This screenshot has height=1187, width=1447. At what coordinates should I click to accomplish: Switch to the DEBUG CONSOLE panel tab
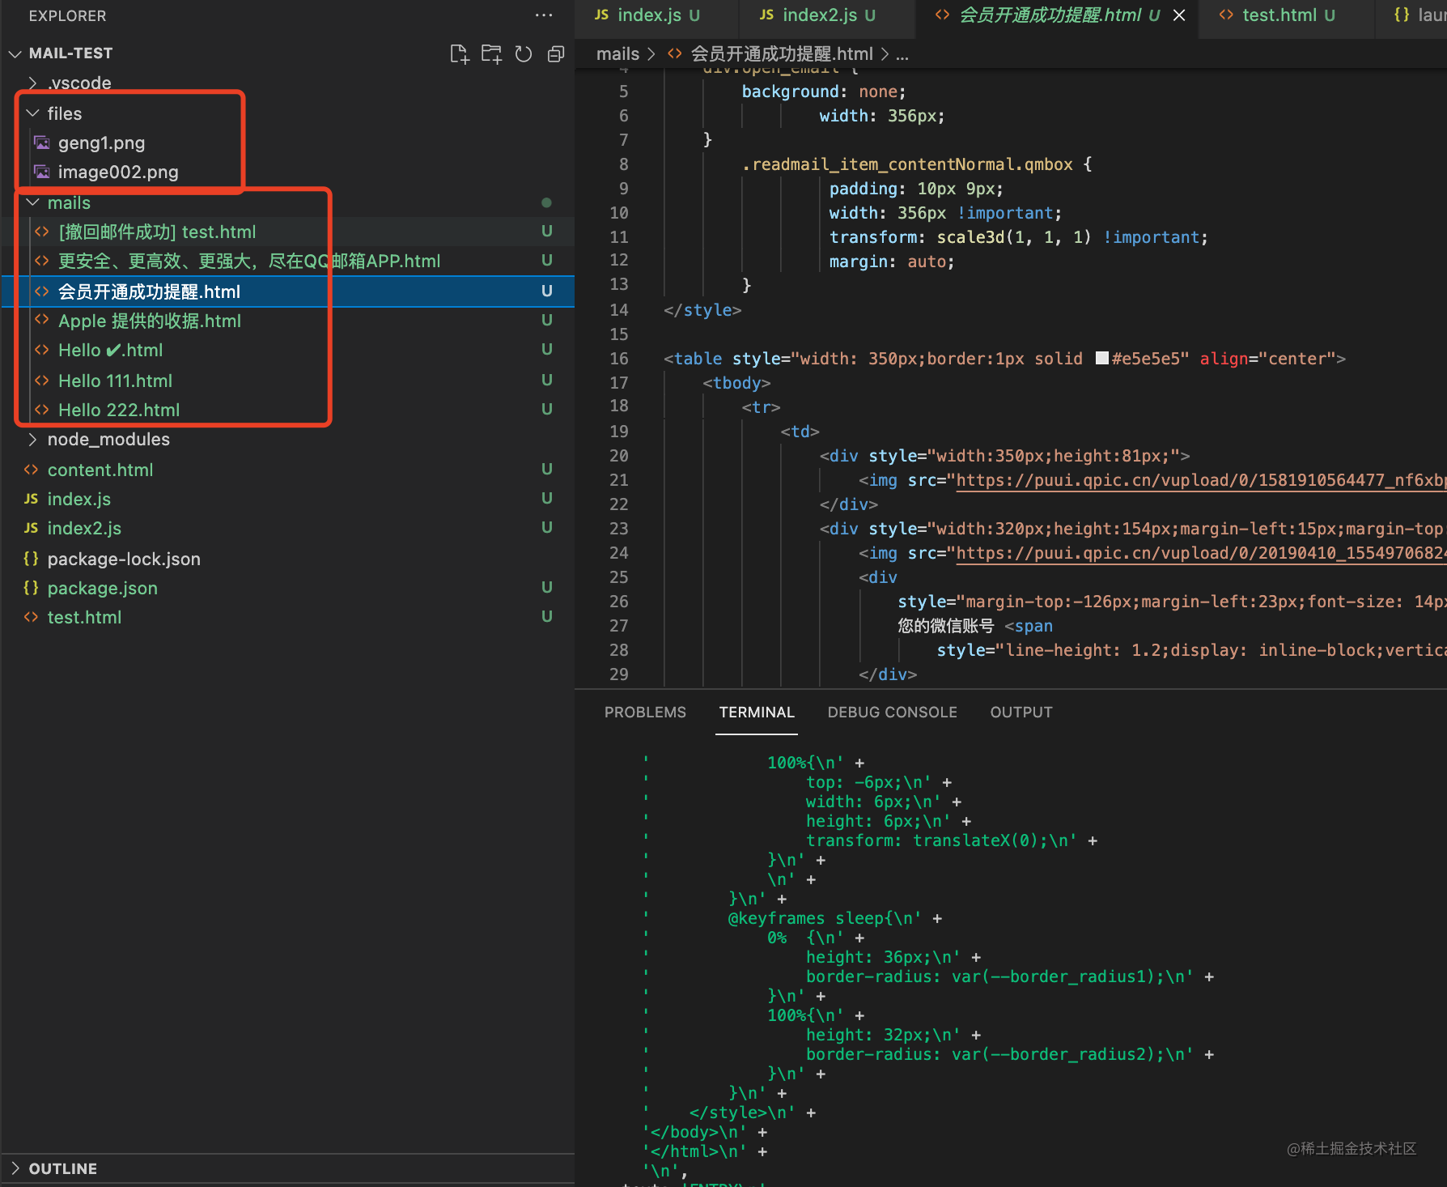[x=892, y=713]
